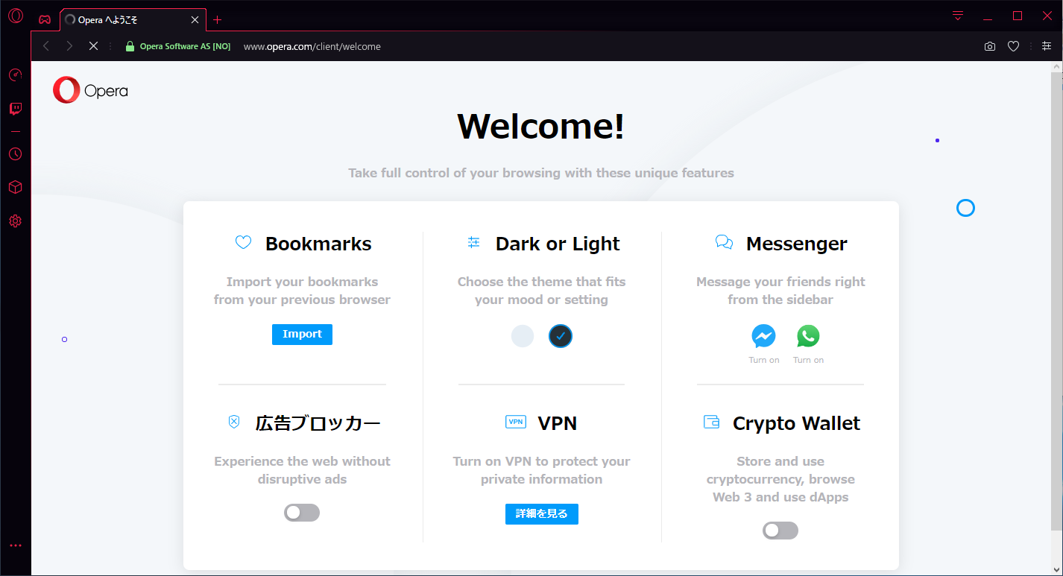
Task: Enable the ad blocker switch
Action: [x=302, y=513]
